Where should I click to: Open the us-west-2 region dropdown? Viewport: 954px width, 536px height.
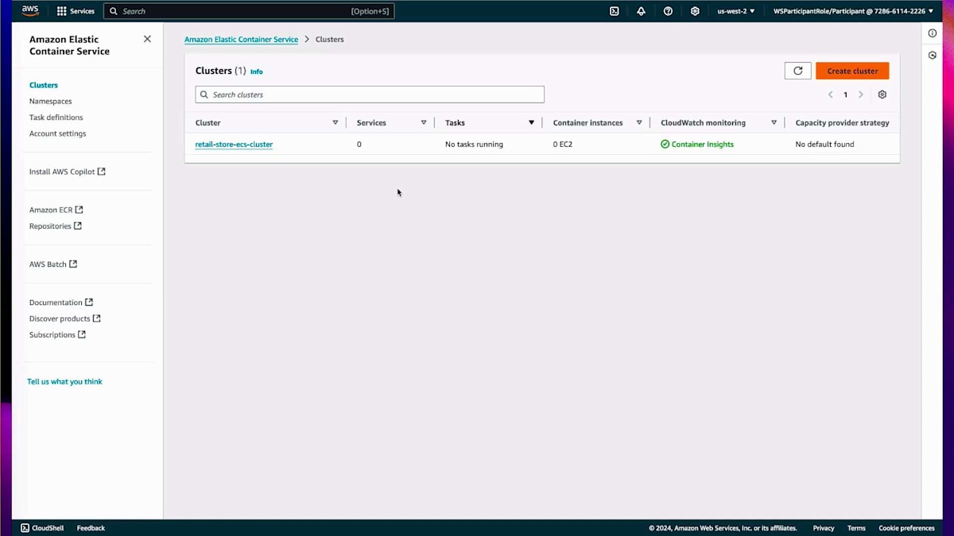[x=736, y=11]
